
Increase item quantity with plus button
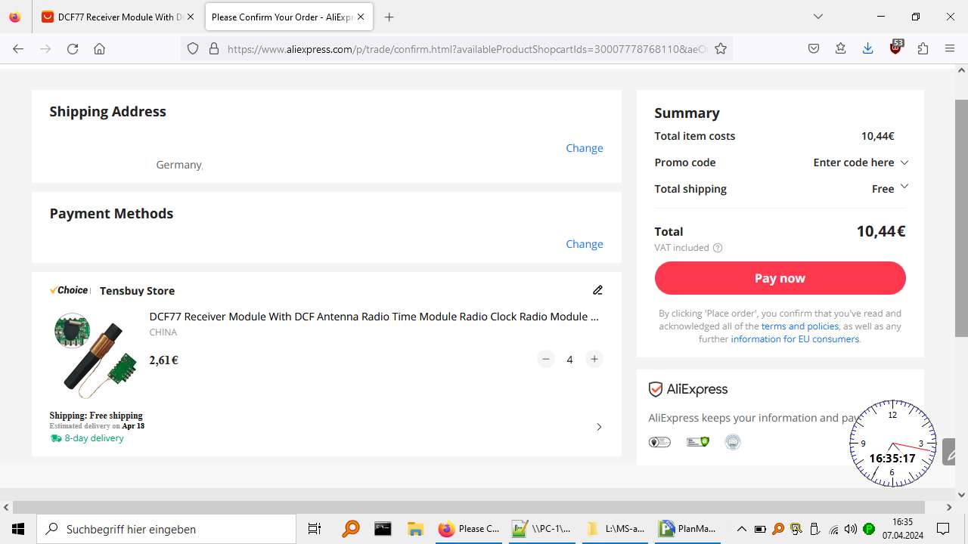point(594,360)
